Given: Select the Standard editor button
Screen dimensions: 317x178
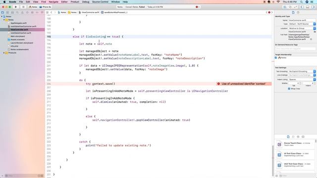Looking at the screenshot, I should [285, 7].
